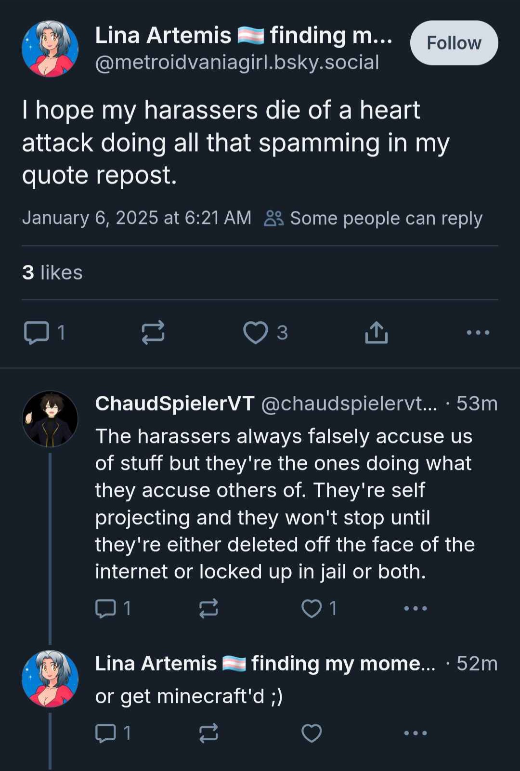The width and height of the screenshot is (520, 771).
Task: Open Lina Artemis's avatar at the top of the post
Action: click(50, 49)
